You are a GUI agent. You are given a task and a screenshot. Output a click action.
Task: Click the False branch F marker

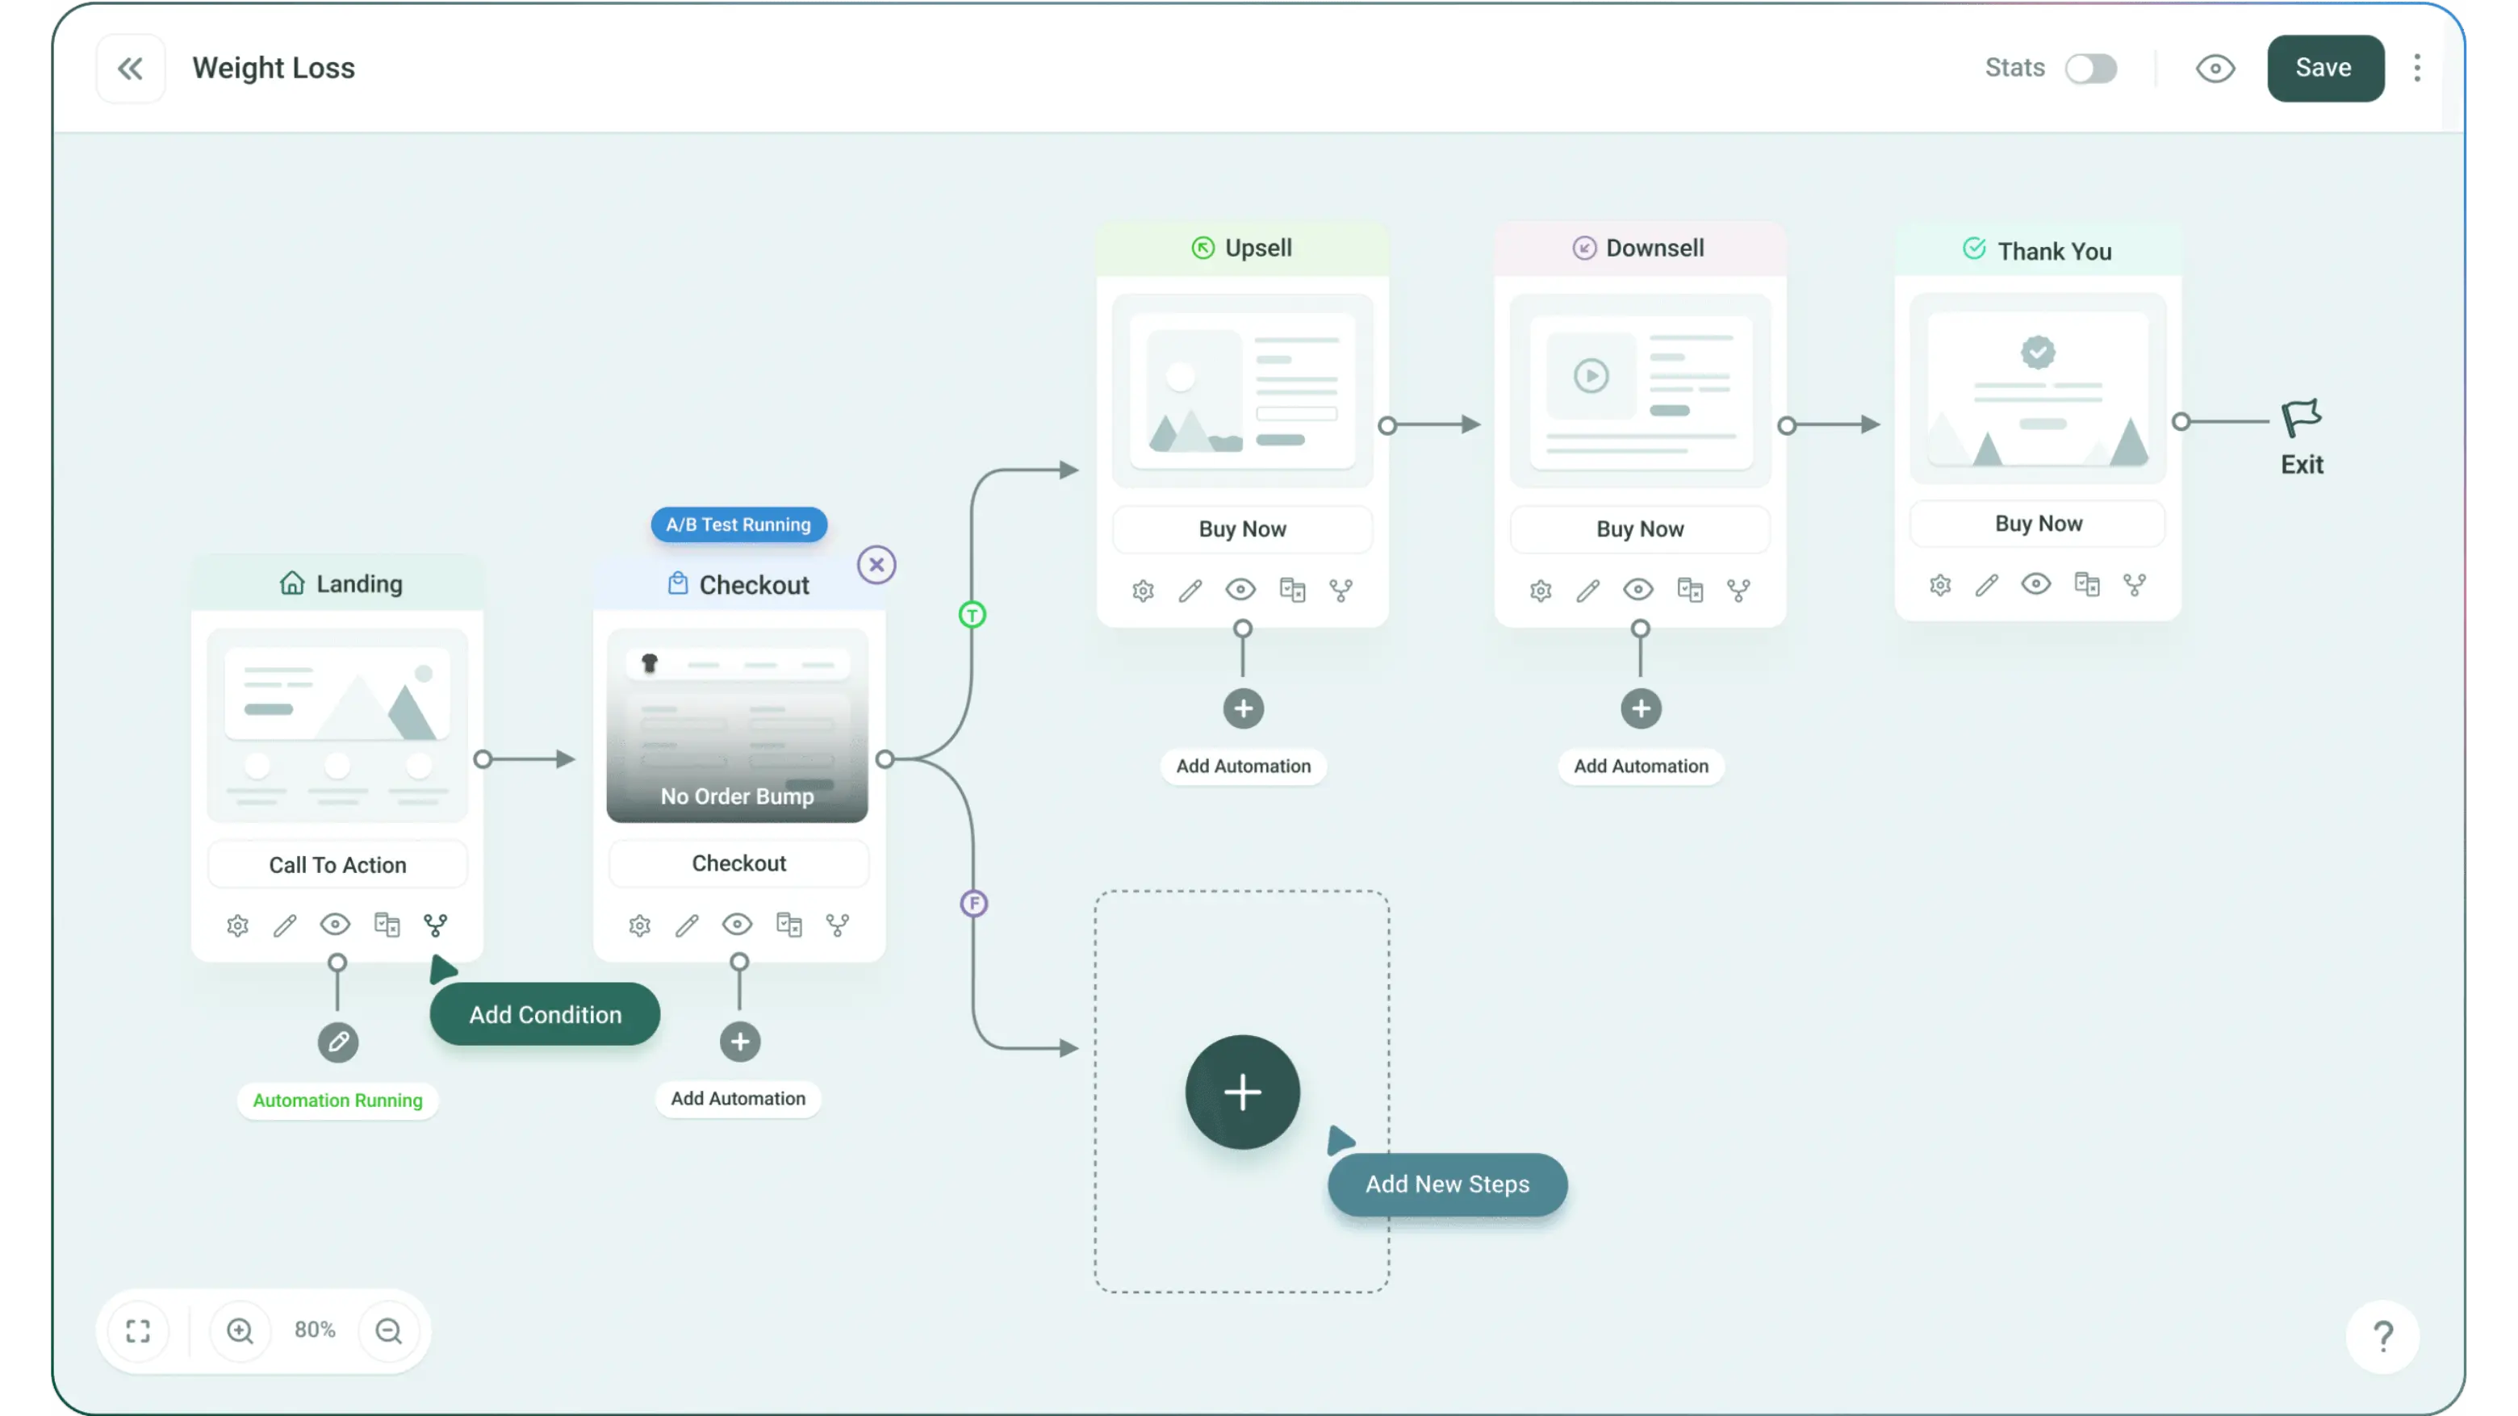[973, 903]
